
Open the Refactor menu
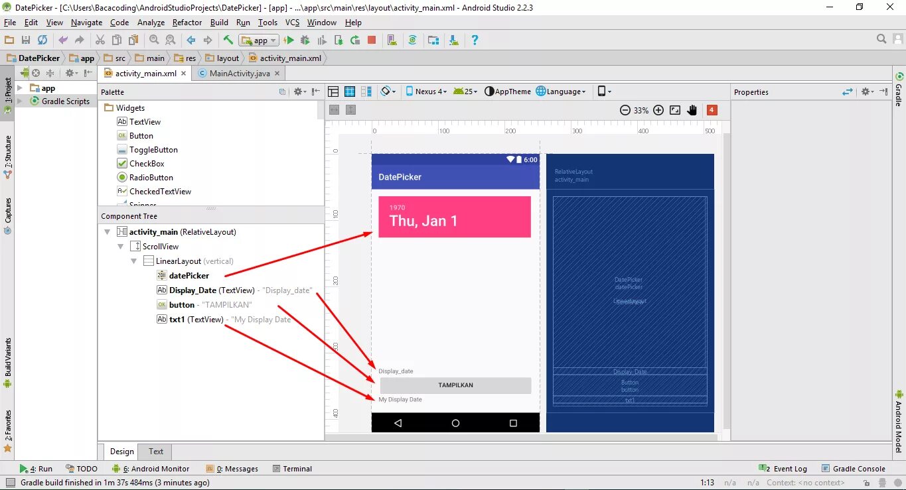[x=187, y=22]
